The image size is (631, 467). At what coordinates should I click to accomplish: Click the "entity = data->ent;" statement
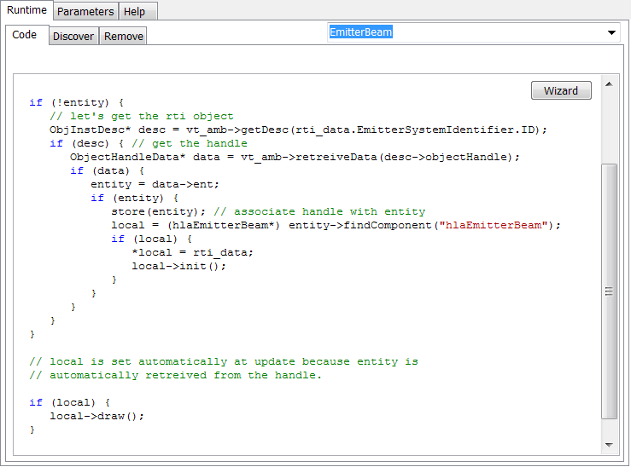pyautogui.click(x=155, y=184)
